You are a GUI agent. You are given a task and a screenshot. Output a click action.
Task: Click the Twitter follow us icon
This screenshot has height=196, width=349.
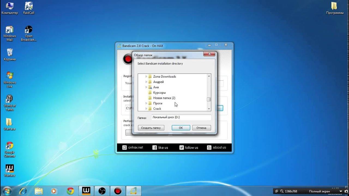[x=182, y=148]
